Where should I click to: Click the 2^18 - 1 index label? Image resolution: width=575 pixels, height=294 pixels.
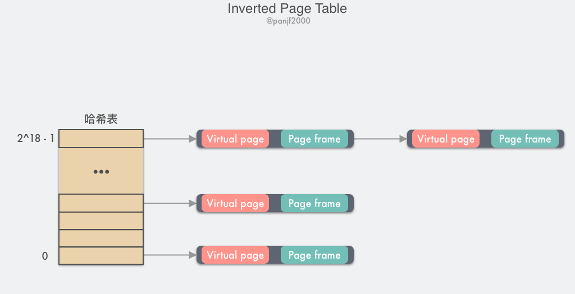(x=35, y=138)
